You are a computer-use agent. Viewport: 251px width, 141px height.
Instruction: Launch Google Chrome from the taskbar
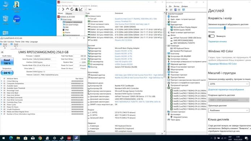click(x=40, y=138)
